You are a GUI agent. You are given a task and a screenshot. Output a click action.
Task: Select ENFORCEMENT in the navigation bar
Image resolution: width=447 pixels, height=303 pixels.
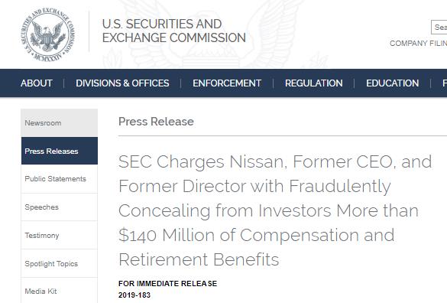[227, 83]
